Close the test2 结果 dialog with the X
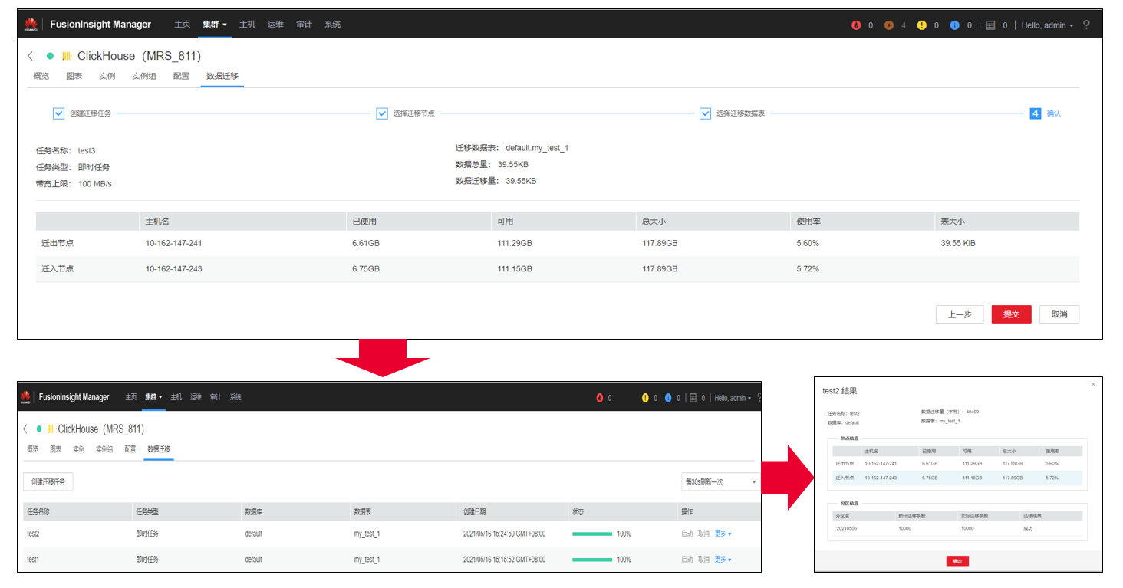This screenshot has height=588, width=1123. click(1093, 384)
